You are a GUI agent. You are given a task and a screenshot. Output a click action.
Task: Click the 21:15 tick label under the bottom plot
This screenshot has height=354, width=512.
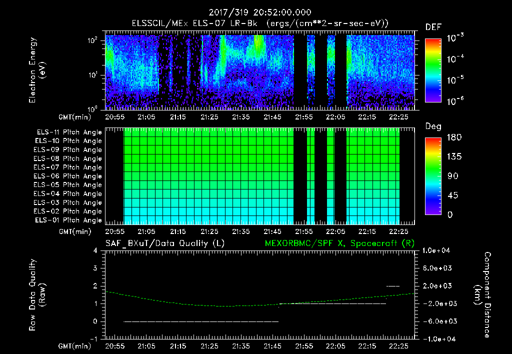[178, 346]
